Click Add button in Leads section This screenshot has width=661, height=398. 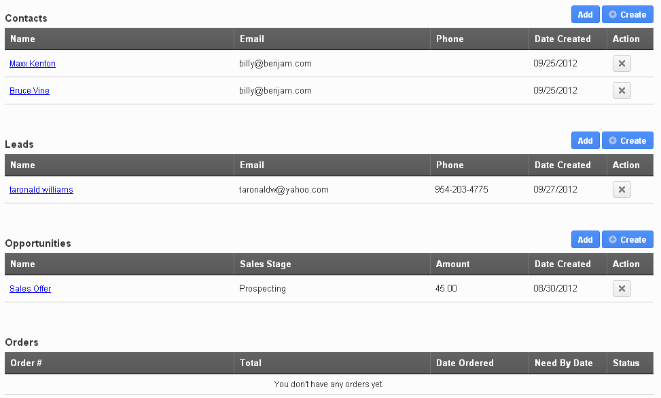pos(585,140)
